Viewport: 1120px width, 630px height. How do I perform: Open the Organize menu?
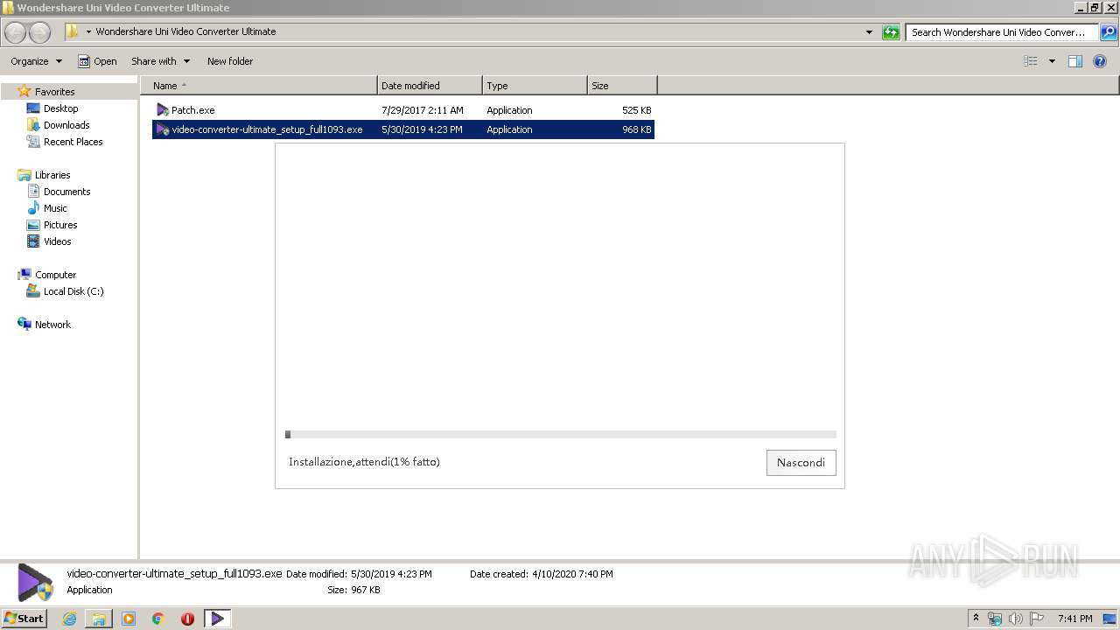(36, 61)
